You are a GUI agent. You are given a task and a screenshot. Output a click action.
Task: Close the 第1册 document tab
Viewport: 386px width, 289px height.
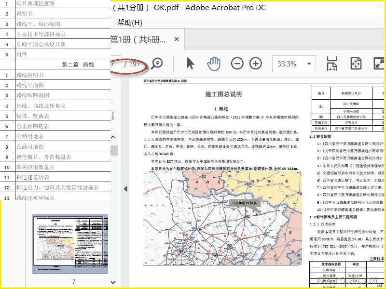(177, 39)
